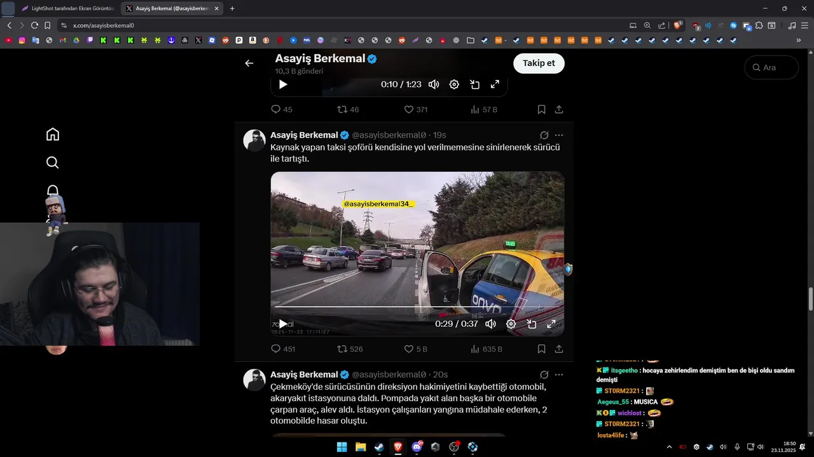Click the page vertical scrollbar thumb
Image resolution: width=814 pixels, height=457 pixels.
coord(810,298)
